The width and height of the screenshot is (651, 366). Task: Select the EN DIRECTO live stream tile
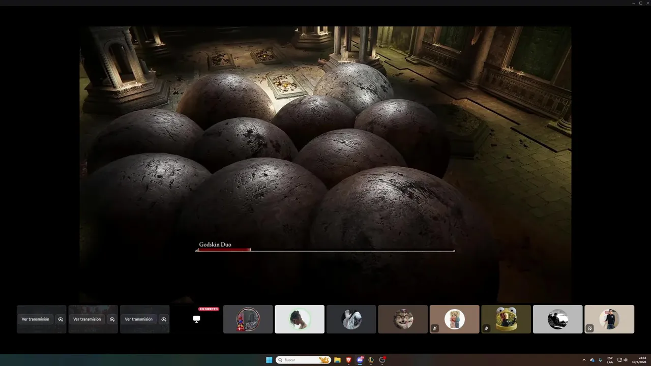point(196,319)
